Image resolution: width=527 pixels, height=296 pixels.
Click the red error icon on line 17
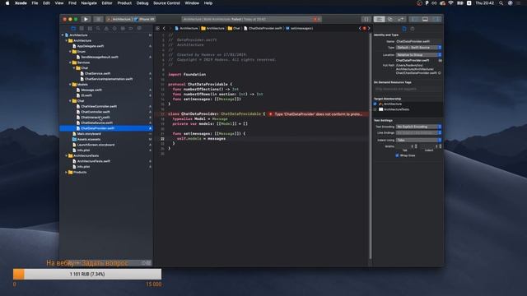(x=271, y=114)
